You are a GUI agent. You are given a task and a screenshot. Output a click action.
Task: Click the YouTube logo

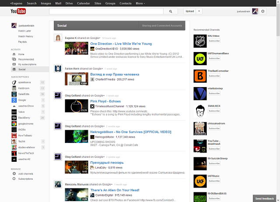click(18, 11)
